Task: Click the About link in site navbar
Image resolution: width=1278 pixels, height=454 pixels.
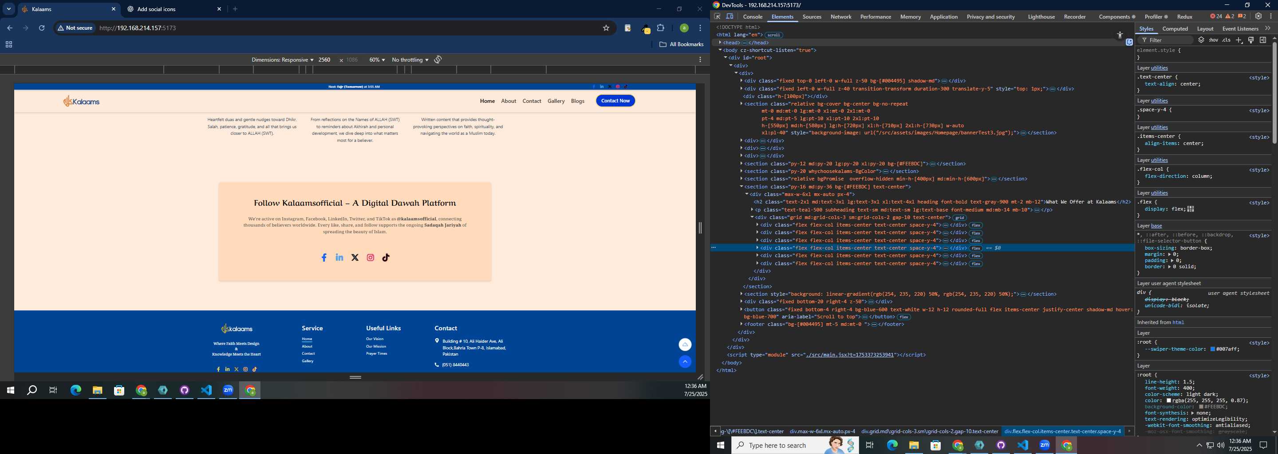Action: 509,101
